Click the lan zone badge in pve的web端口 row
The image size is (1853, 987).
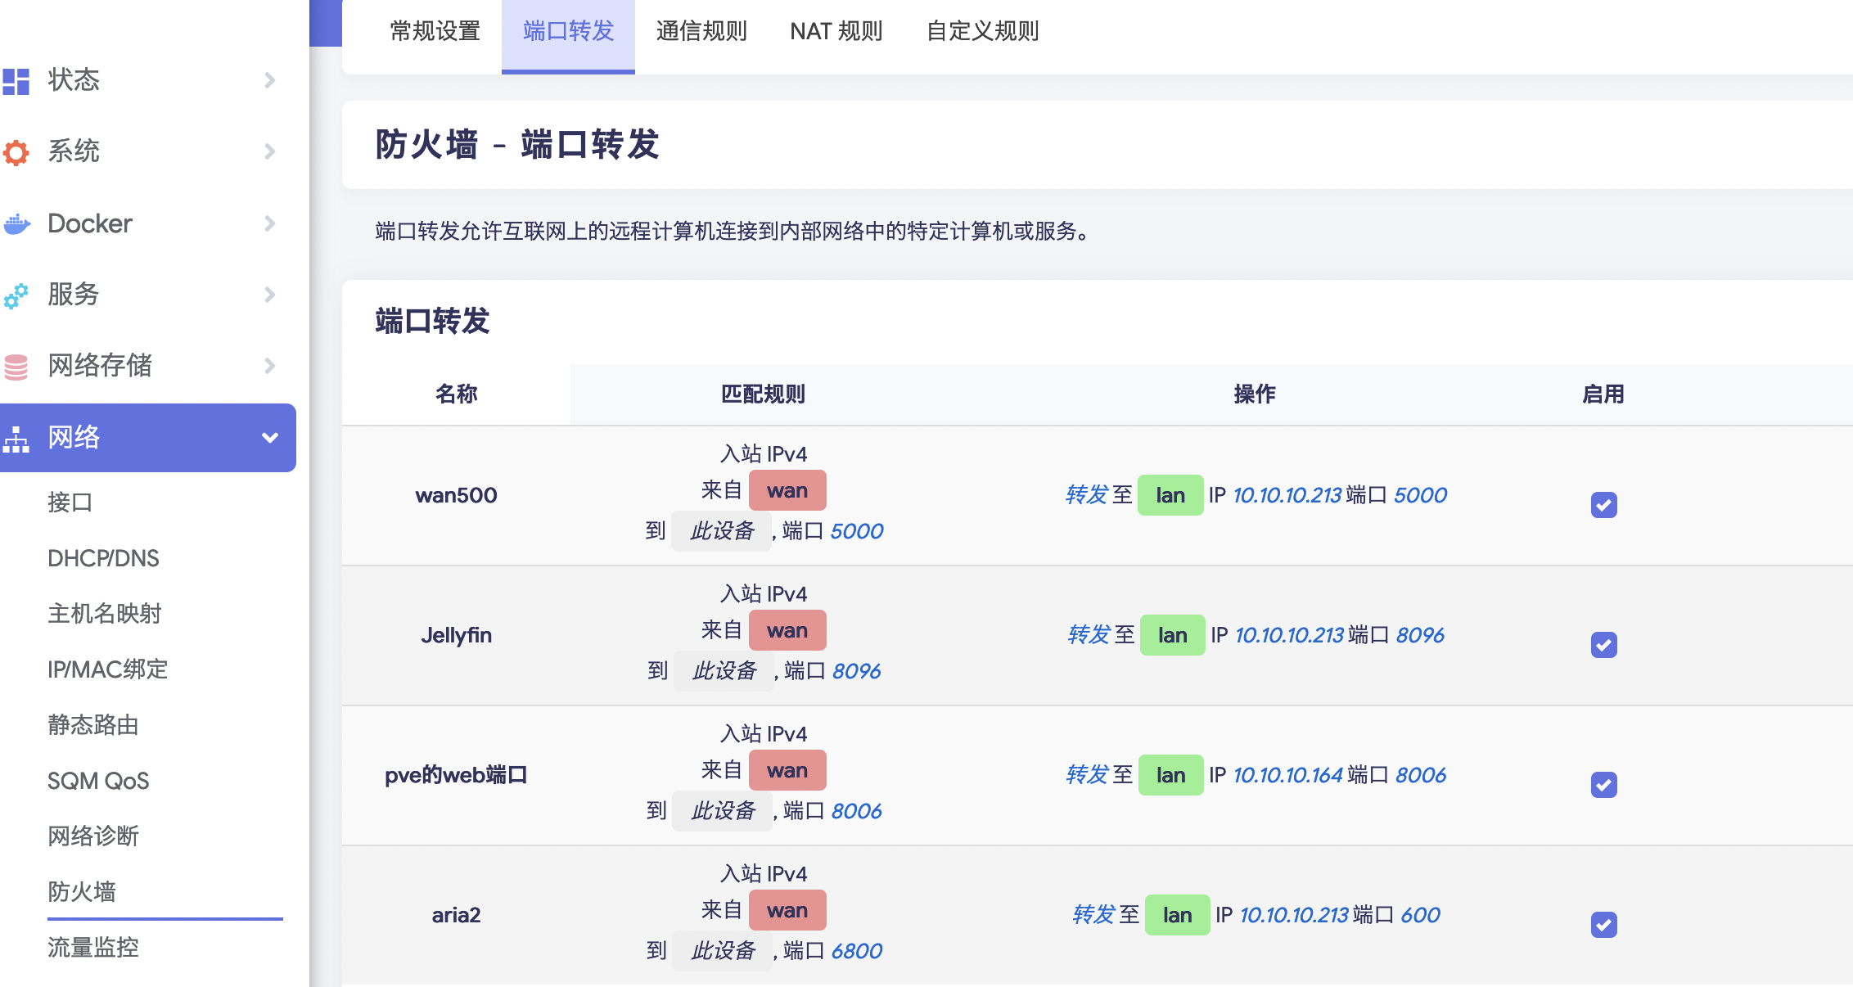[x=1171, y=775]
